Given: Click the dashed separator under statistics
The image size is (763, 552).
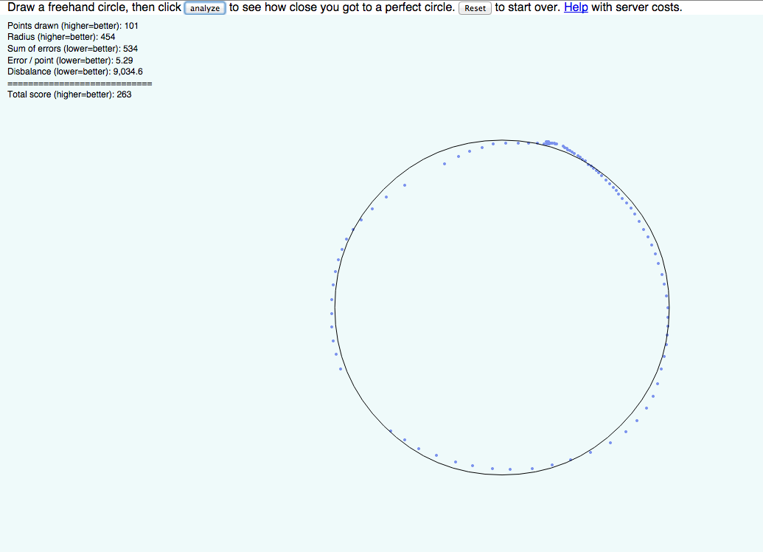Looking at the screenshot, I should tap(79, 83).
